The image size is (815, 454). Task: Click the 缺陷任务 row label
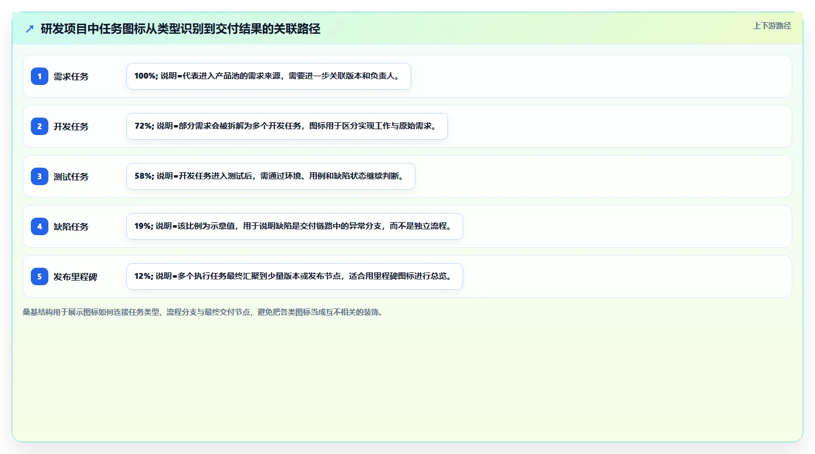pyautogui.click(x=71, y=226)
